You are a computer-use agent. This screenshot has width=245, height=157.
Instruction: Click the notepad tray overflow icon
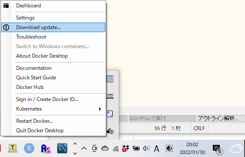[110, 114]
